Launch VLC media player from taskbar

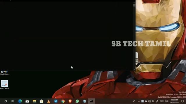[49, 101]
